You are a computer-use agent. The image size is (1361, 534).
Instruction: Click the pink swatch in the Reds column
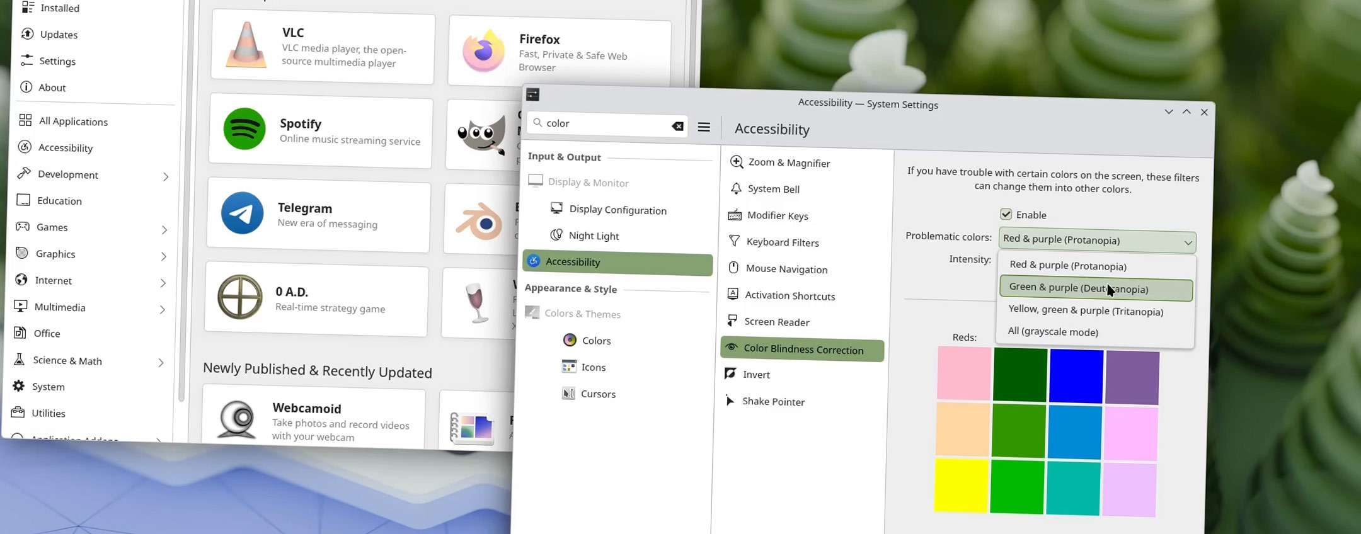tap(964, 373)
